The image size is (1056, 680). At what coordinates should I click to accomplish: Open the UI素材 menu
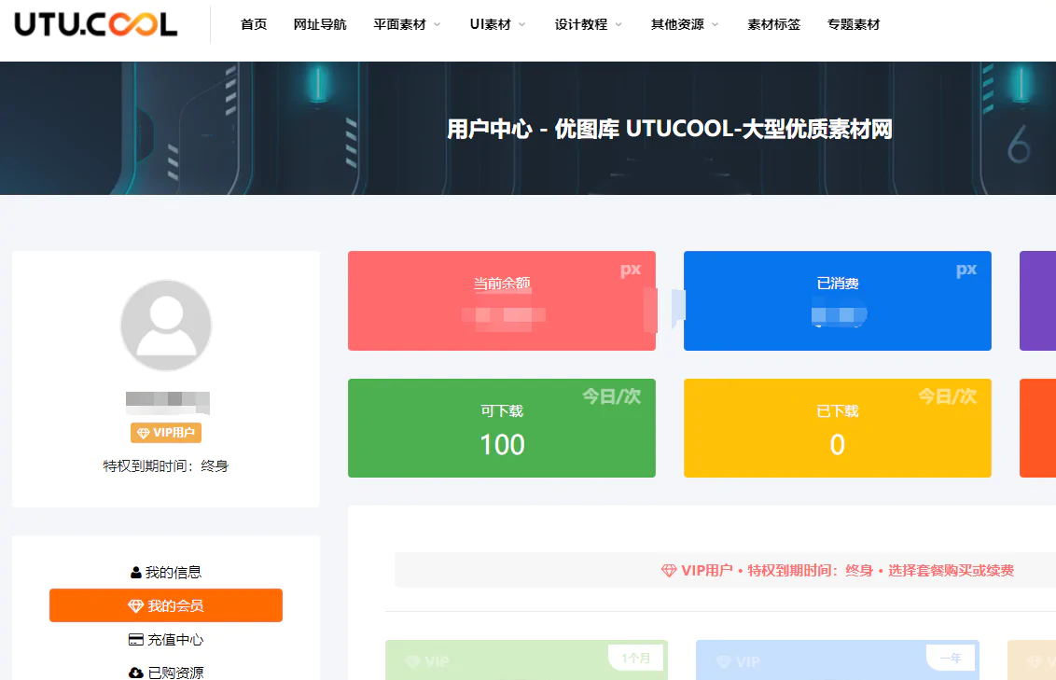(x=491, y=24)
